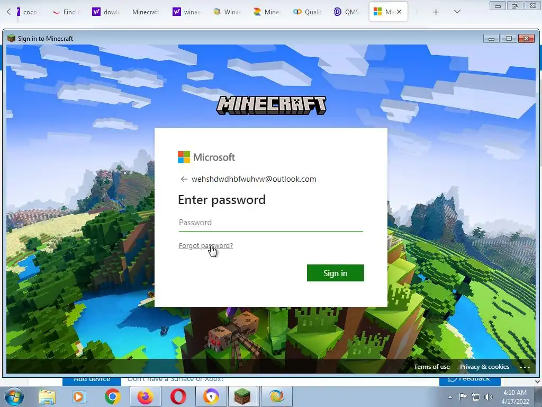Click the network tray icon
This screenshot has width=542, height=407.
pyautogui.click(x=476, y=397)
